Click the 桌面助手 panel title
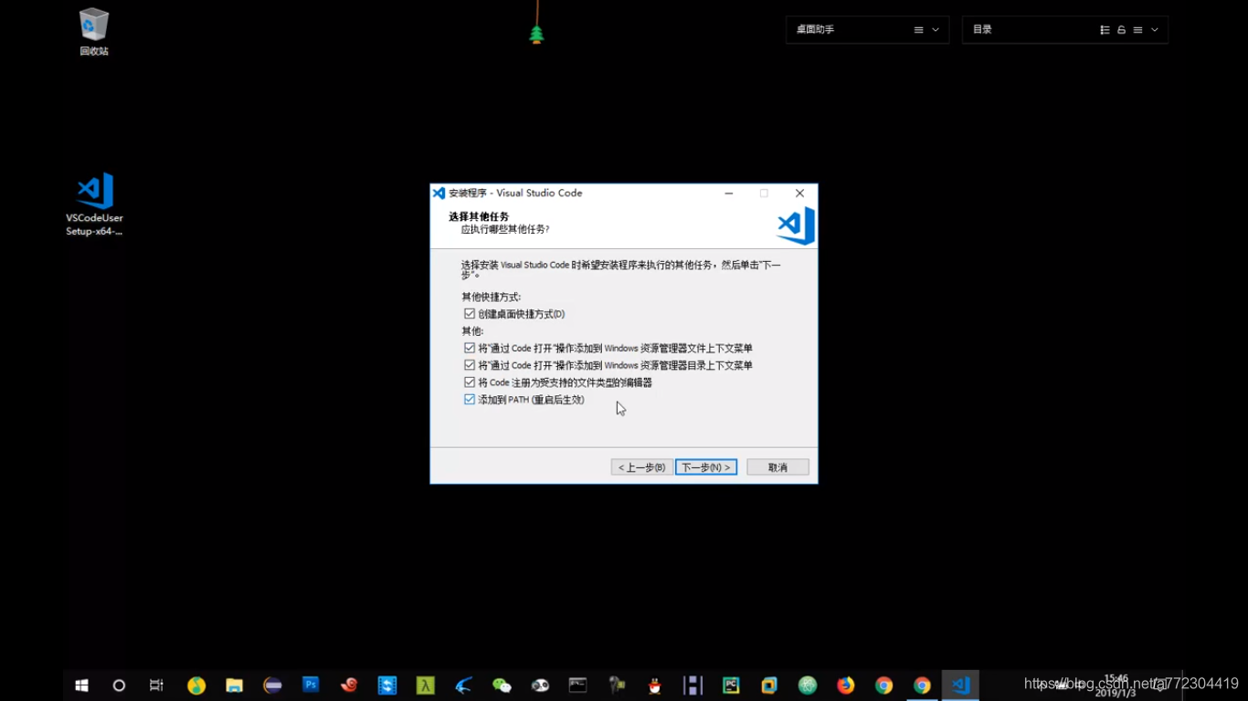The width and height of the screenshot is (1248, 701). pos(815,30)
